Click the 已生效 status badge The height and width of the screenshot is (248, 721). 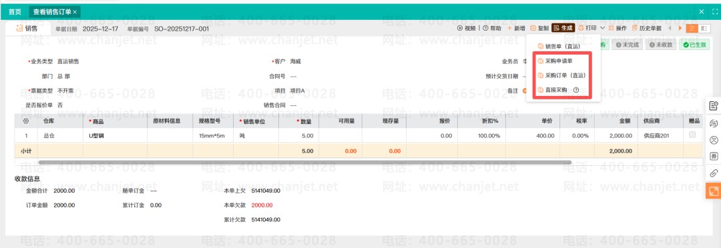(x=694, y=45)
